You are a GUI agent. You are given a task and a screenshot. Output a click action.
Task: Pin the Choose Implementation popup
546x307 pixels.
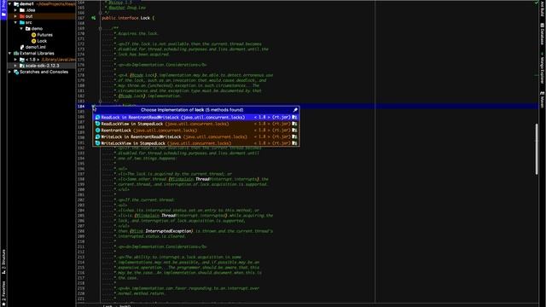click(x=295, y=110)
